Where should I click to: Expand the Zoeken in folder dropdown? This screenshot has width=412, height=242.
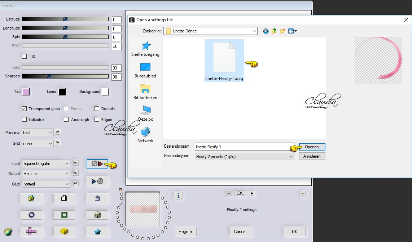click(x=254, y=31)
